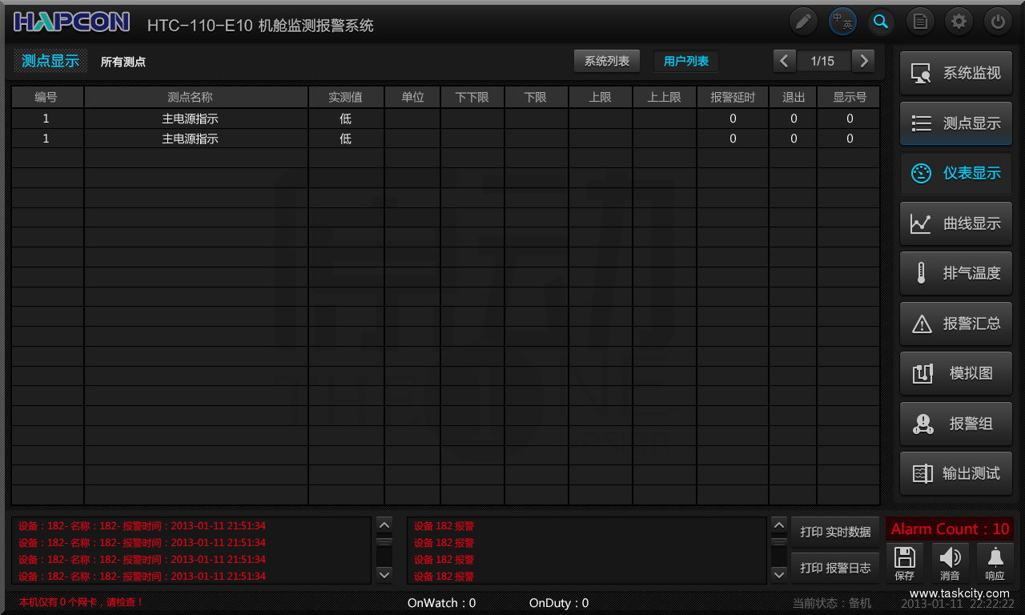Screen dimensions: 1025x615
Task: Open 模拟图 mimic diagram page
Action: coord(956,373)
